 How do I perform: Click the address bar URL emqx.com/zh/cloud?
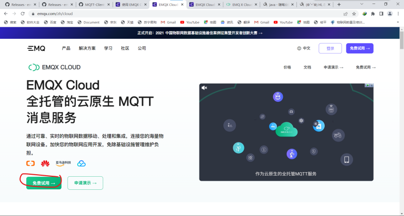(x=55, y=14)
